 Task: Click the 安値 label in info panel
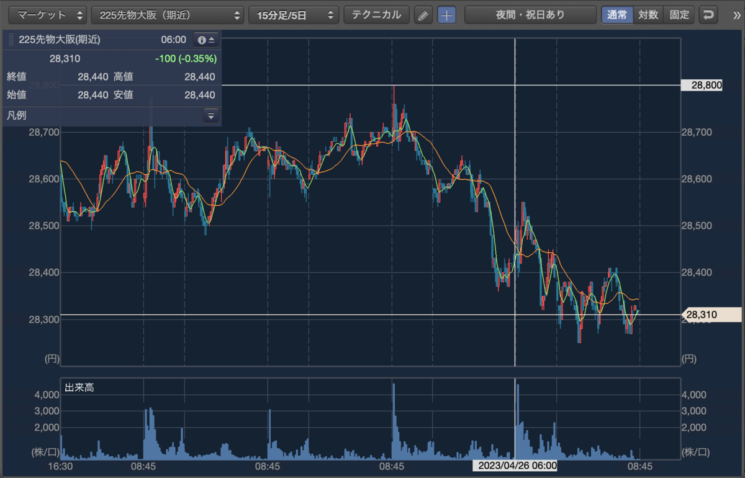point(124,95)
